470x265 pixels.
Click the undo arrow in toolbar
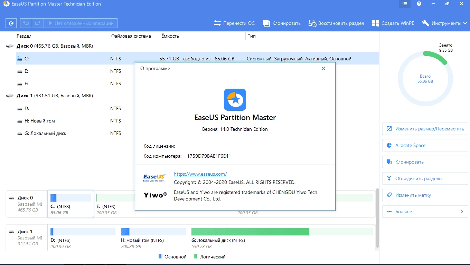pos(26,23)
